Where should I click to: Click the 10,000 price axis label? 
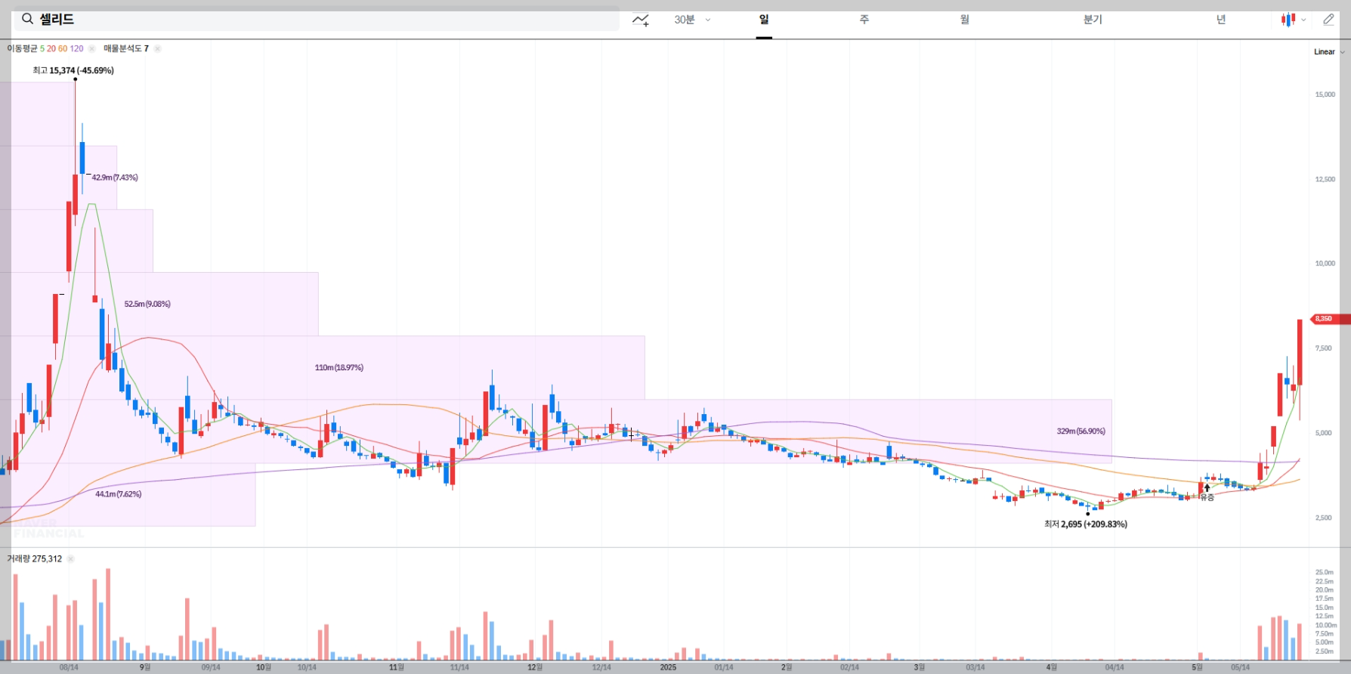tap(1325, 264)
